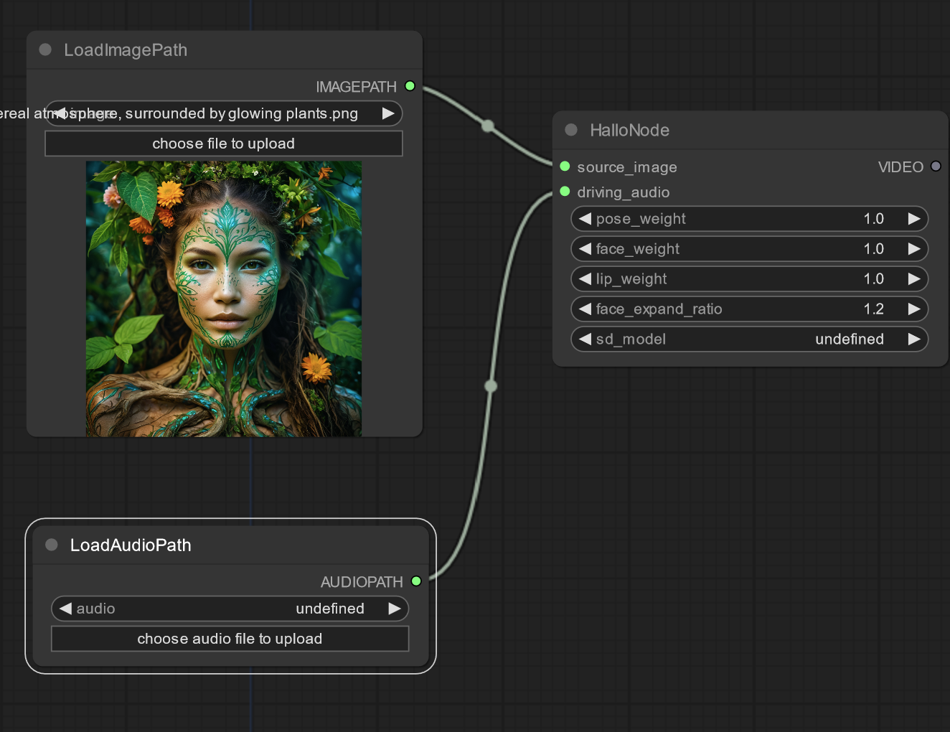Increase pose_weight with the right arrow
This screenshot has height=732, width=950.
[x=915, y=218]
